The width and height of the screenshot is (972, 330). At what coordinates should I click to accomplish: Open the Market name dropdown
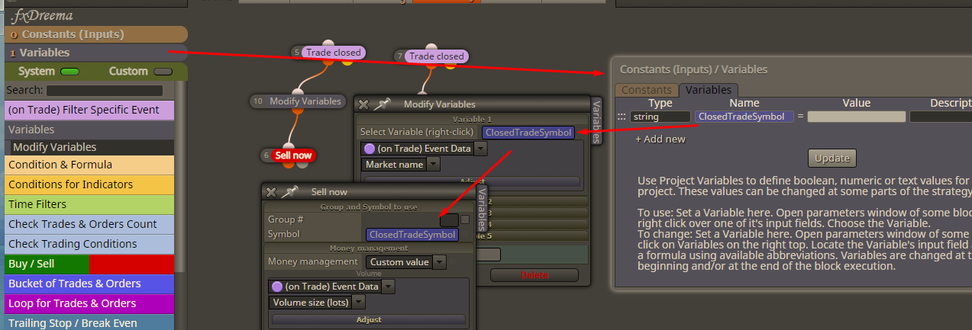433,164
